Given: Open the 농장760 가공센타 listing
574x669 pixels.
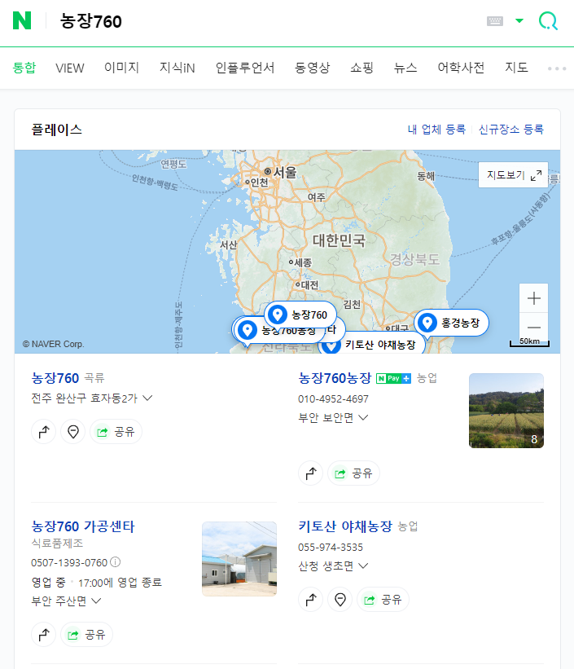Looking at the screenshot, I should (83, 526).
